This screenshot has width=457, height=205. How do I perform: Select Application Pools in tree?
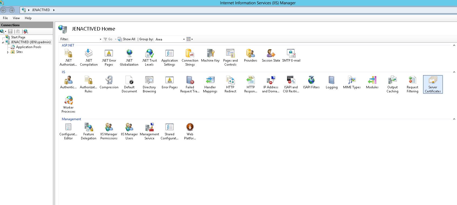tap(29, 47)
